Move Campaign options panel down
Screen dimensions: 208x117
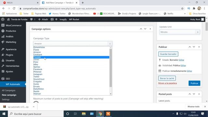click(145, 29)
